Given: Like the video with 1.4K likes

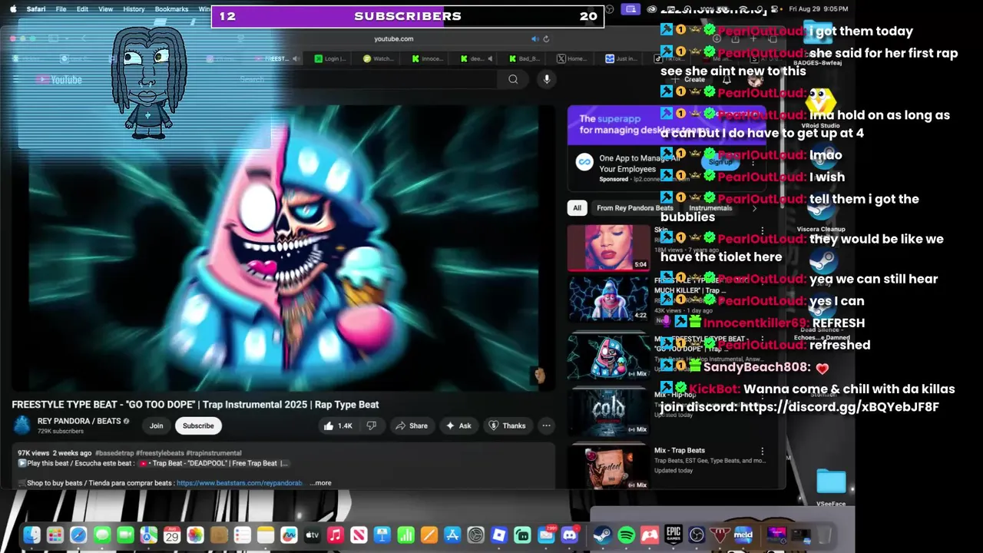Looking at the screenshot, I should (x=338, y=426).
